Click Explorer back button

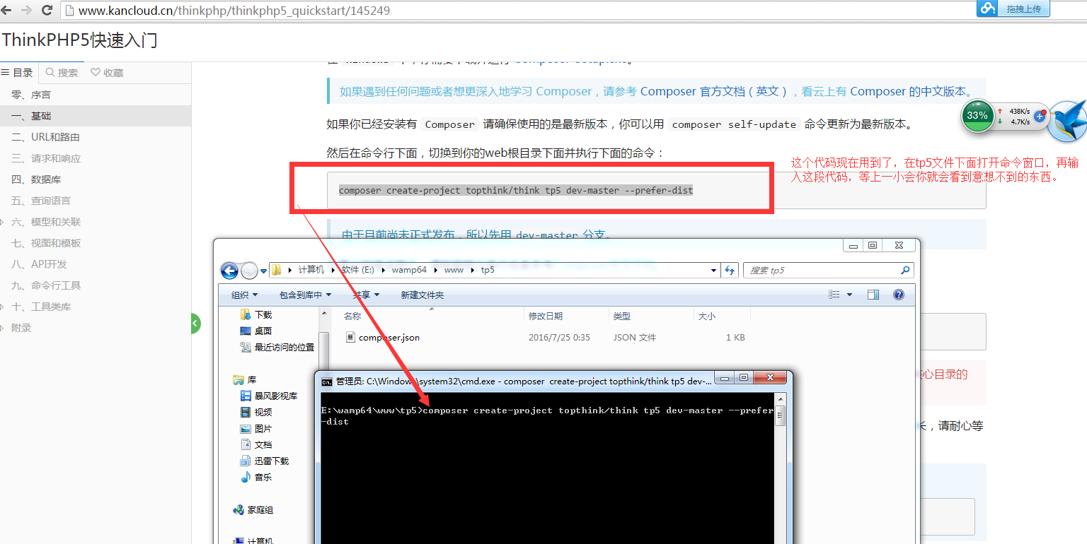coord(229,271)
